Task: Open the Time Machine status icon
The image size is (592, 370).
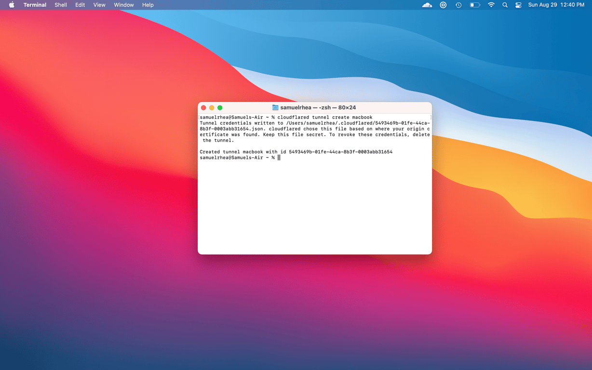Action: click(x=458, y=5)
